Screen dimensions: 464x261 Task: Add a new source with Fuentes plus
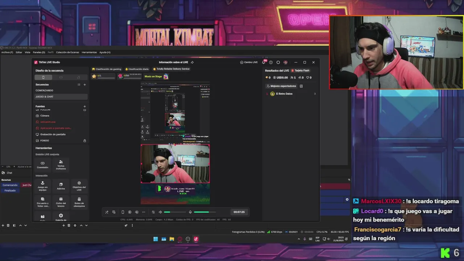pyautogui.click(x=85, y=107)
